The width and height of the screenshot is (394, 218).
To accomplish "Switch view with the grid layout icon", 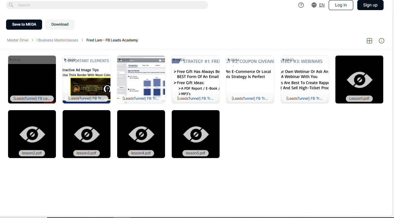I will [x=369, y=41].
